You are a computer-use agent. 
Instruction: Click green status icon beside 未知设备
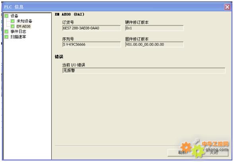(13, 21)
